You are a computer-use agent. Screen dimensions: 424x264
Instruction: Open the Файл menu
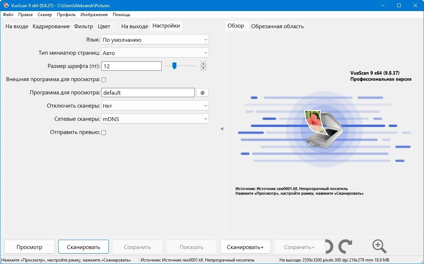8,15
